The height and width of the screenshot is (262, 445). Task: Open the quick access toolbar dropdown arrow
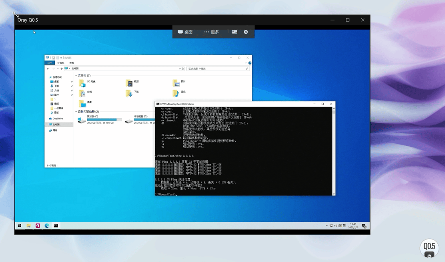coord(61,58)
